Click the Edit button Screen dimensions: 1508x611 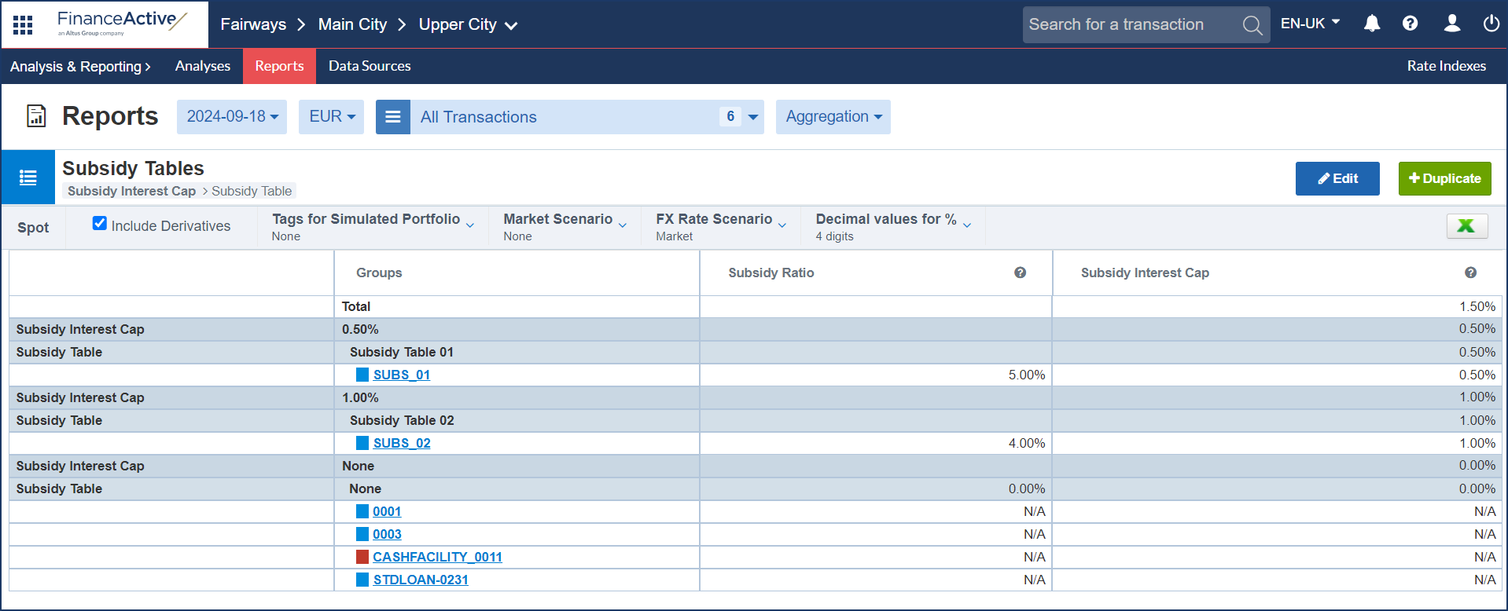(x=1337, y=178)
